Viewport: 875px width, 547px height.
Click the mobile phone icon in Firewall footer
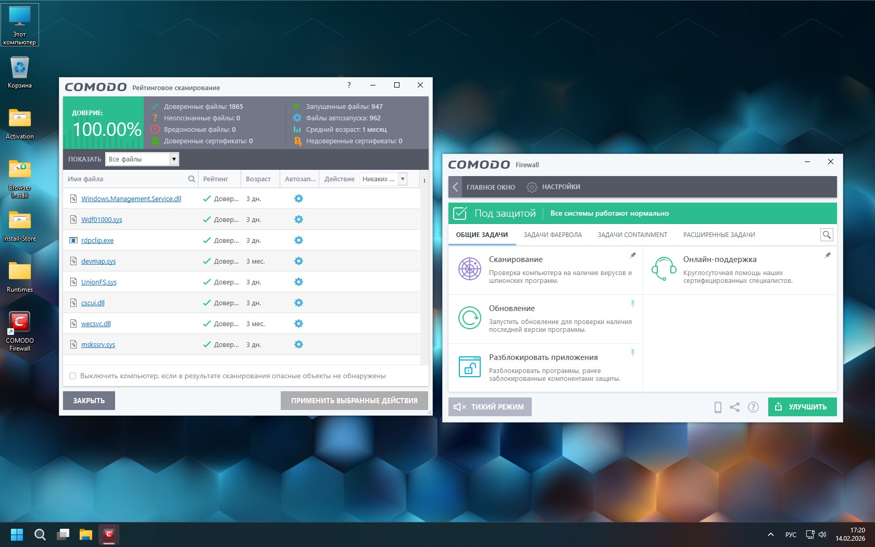click(718, 407)
